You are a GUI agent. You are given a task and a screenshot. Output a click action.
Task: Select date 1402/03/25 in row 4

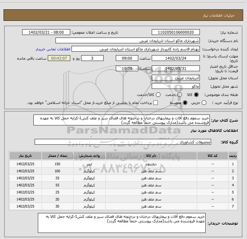[x=25, y=185]
